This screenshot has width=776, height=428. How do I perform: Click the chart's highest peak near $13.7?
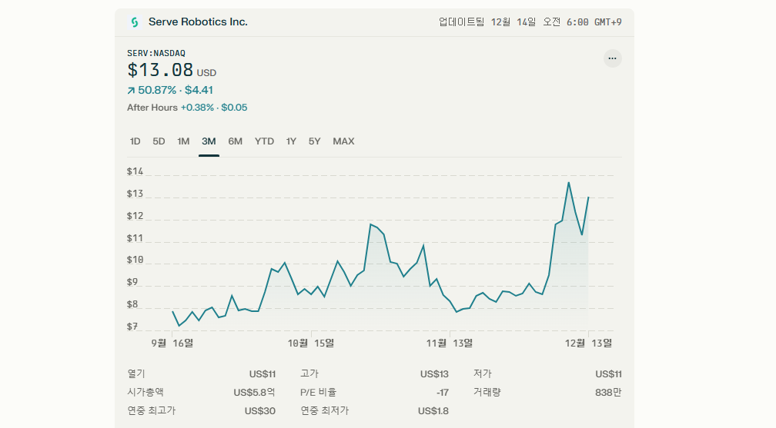[569, 183]
